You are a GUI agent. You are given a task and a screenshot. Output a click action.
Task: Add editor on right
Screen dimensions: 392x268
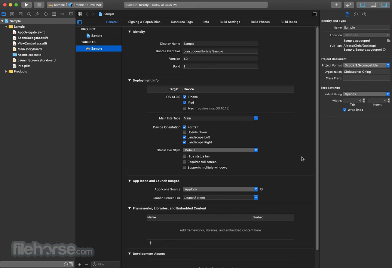click(x=315, y=14)
